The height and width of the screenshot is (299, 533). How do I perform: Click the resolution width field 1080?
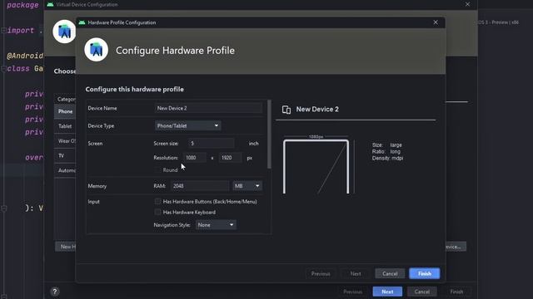(194, 158)
